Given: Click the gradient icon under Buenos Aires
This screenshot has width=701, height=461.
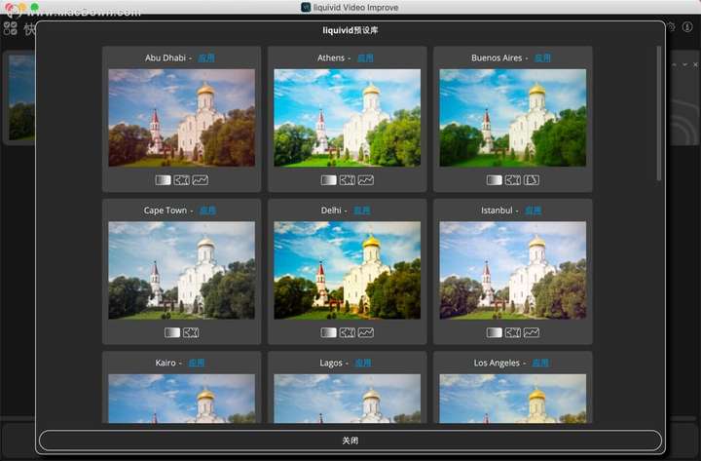Looking at the screenshot, I should point(494,180).
